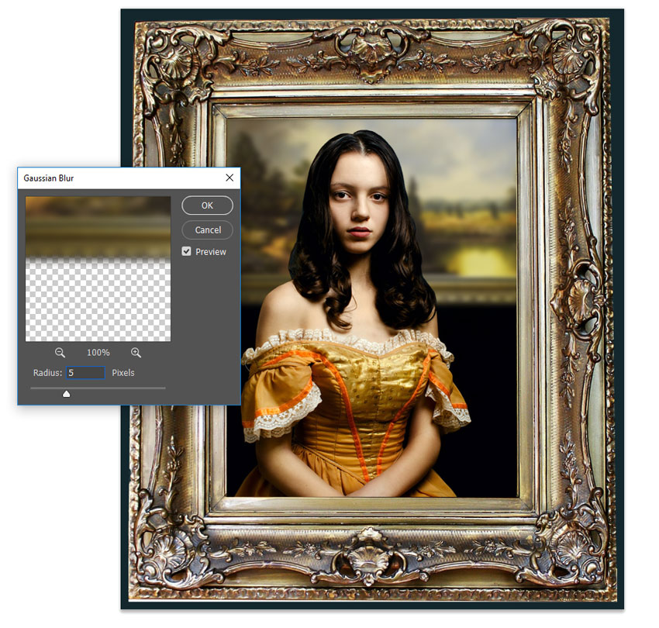This screenshot has height=628, width=659.
Task: Click the plus magnifier to enlarge preview
Action: coord(136,353)
